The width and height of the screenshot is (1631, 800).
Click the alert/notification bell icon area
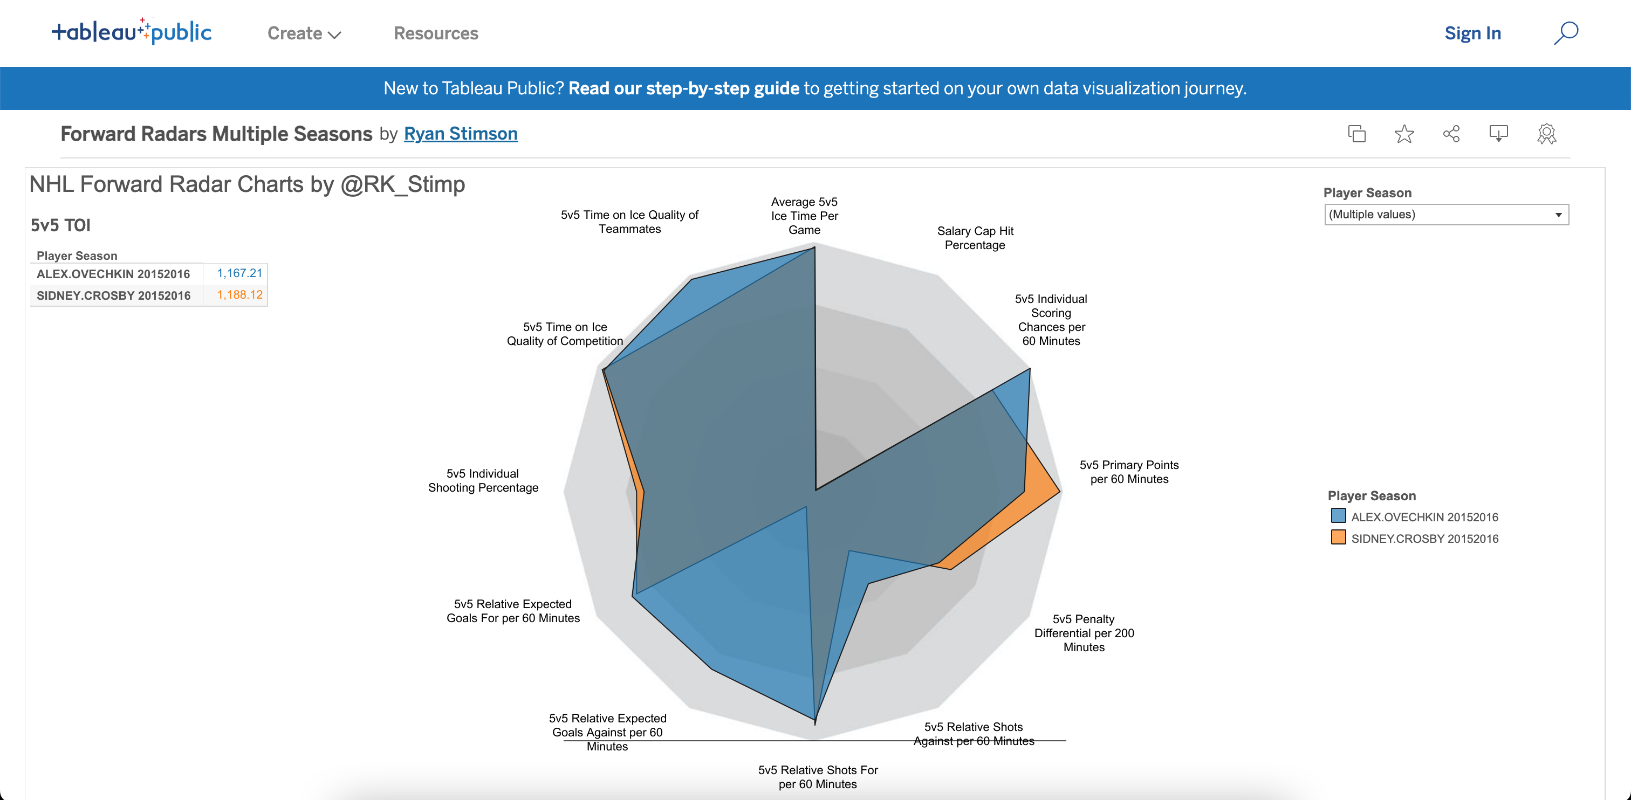pos(1499,134)
